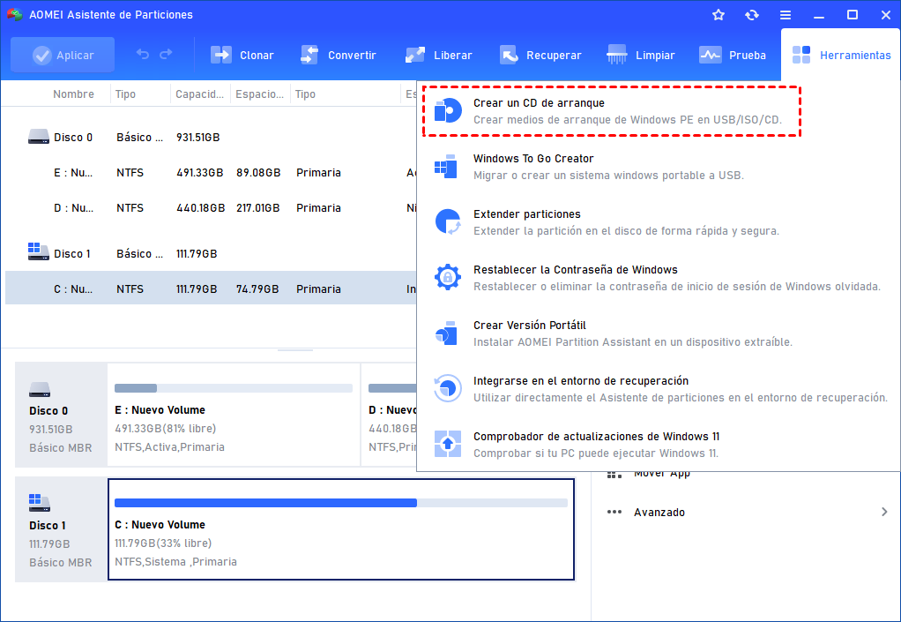The image size is (901, 622).
Task: Select the Disco 0 row in list
Action: (x=211, y=138)
